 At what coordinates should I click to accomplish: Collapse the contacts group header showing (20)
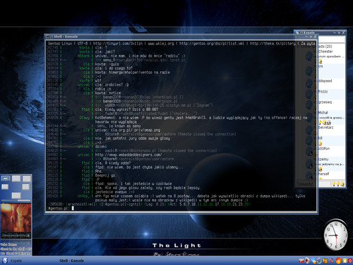326,47
